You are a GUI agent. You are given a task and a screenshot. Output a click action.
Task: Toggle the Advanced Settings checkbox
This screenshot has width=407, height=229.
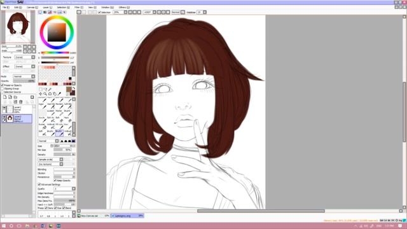point(39,184)
